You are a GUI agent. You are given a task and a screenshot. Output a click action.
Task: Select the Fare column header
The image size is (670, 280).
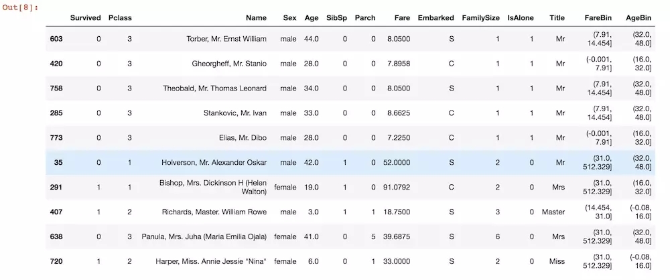click(402, 17)
